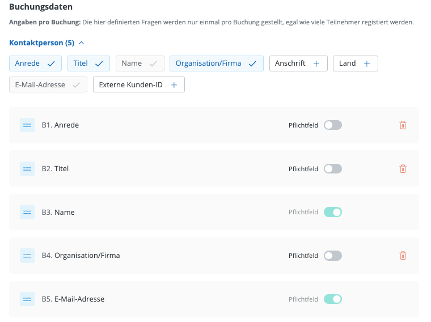Deselect the Titel chip
This screenshot has width=431, height=322.
point(88,63)
